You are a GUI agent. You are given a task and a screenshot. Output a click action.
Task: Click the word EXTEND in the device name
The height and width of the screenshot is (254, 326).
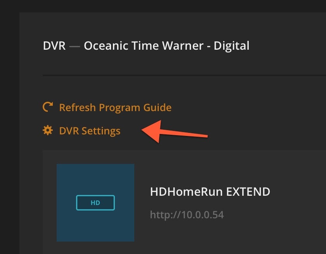click(248, 191)
